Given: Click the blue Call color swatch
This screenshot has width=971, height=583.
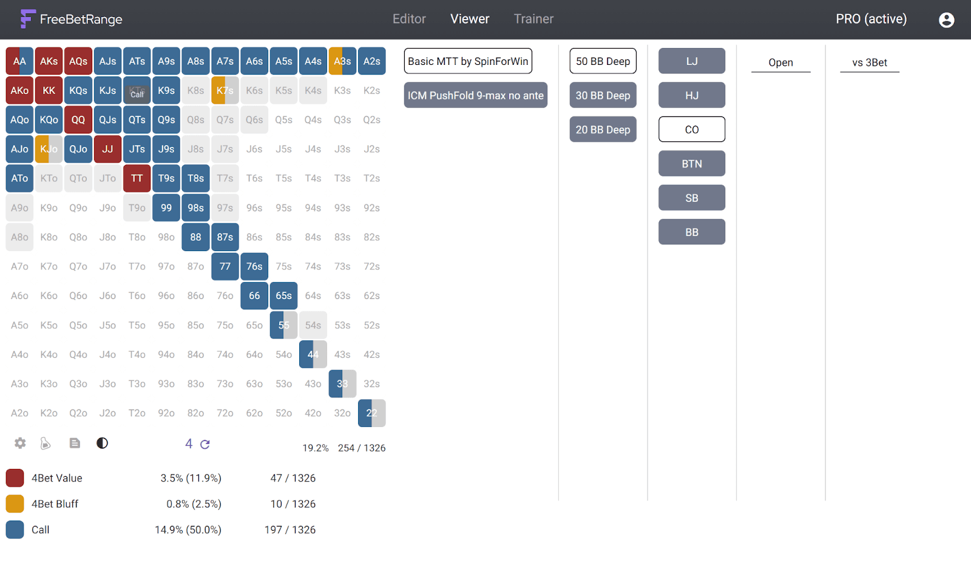Looking at the screenshot, I should point(15,530).
